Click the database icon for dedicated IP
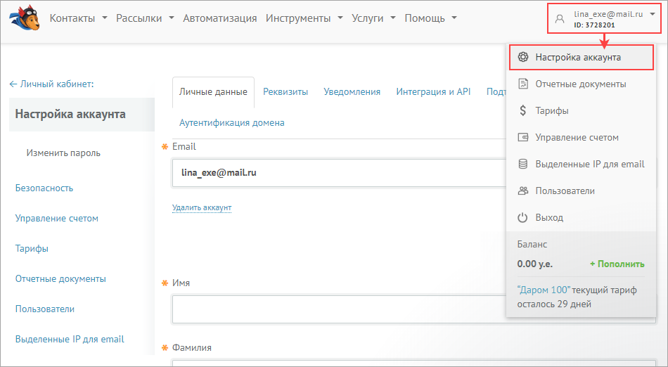Image resolution: width=668 pixels, height=367 pixels. click(x=522, y=164)
